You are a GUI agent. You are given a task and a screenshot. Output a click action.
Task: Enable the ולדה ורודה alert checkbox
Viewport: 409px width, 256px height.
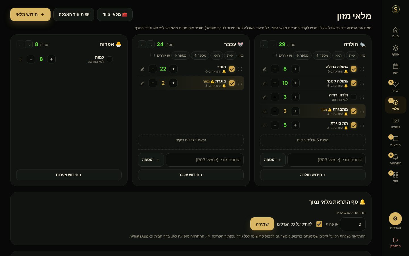(x=354, y=97)
